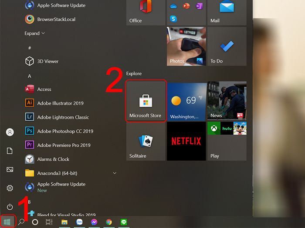305x228 pixels.
Task: Open Task View on the taskbar
Action: [x=49, y=222]
